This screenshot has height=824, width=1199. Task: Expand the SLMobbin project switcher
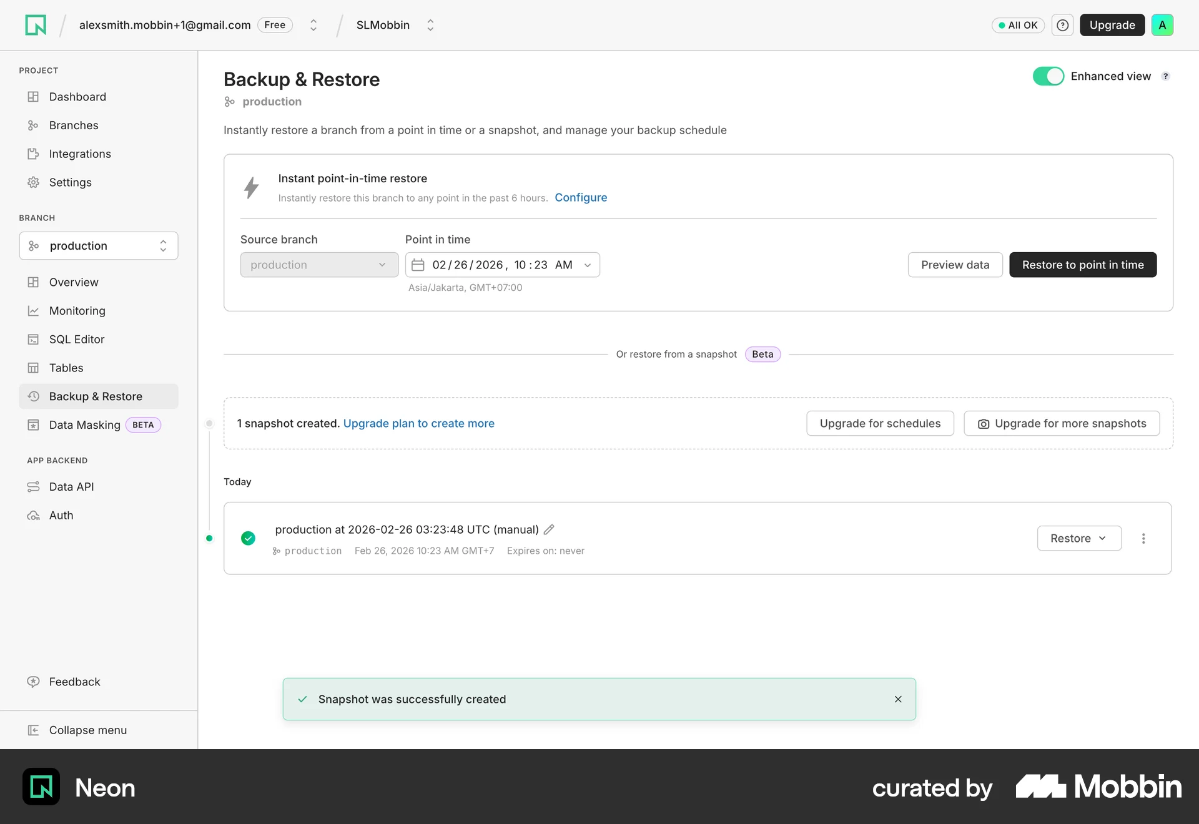point(430,25)
